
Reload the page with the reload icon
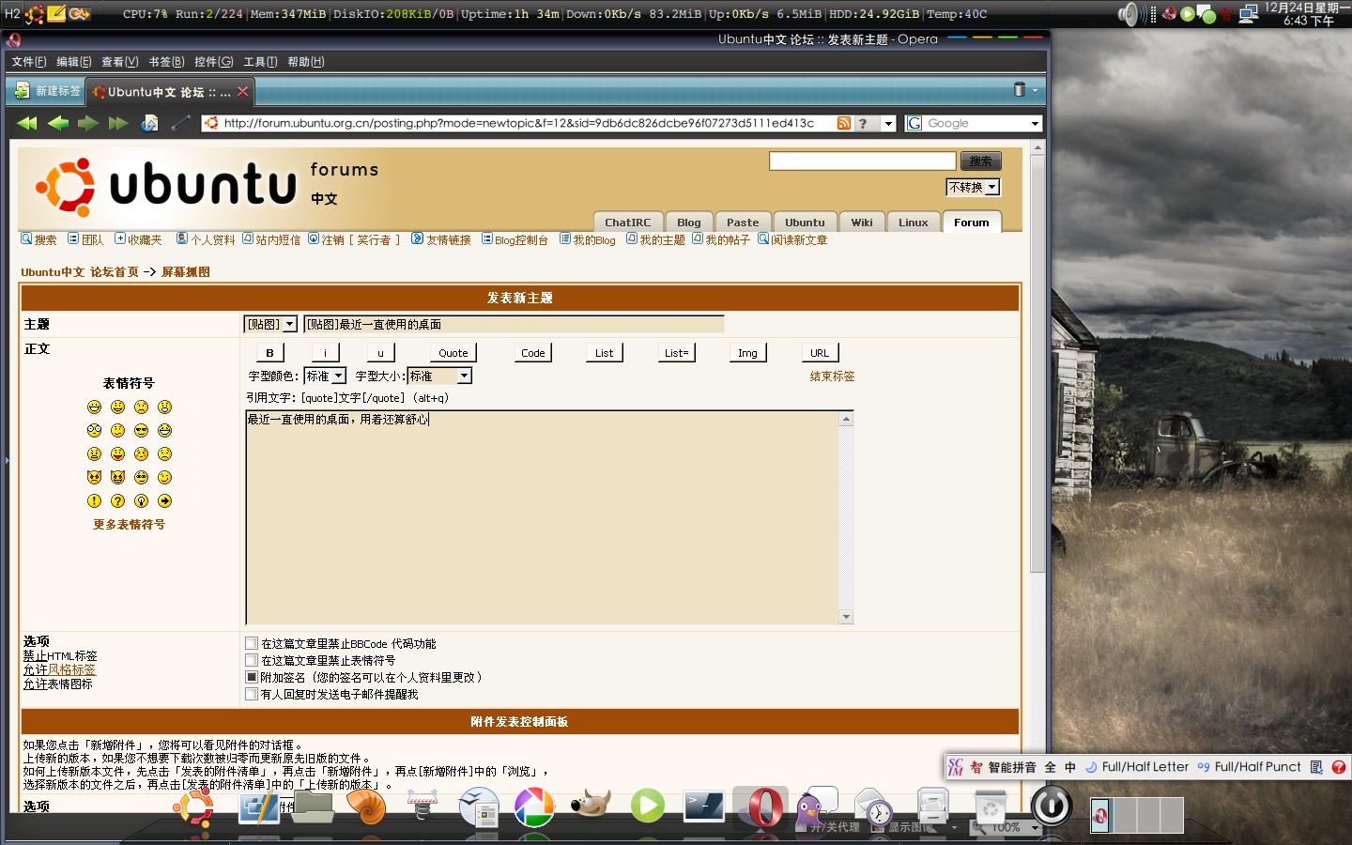149,123
